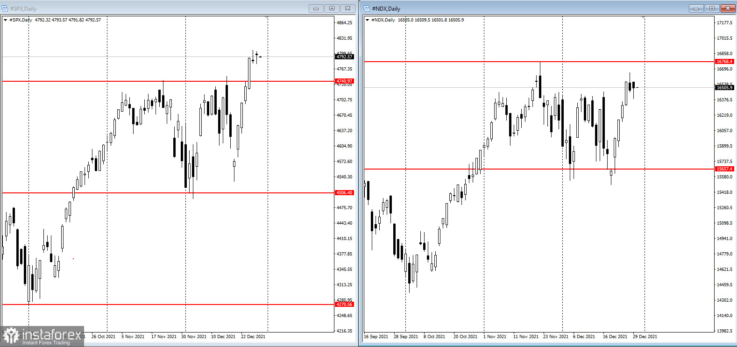The image size is (737, 347).
Task: Click the 20 Oct 2021 date label
Action: tap(466, 337)
